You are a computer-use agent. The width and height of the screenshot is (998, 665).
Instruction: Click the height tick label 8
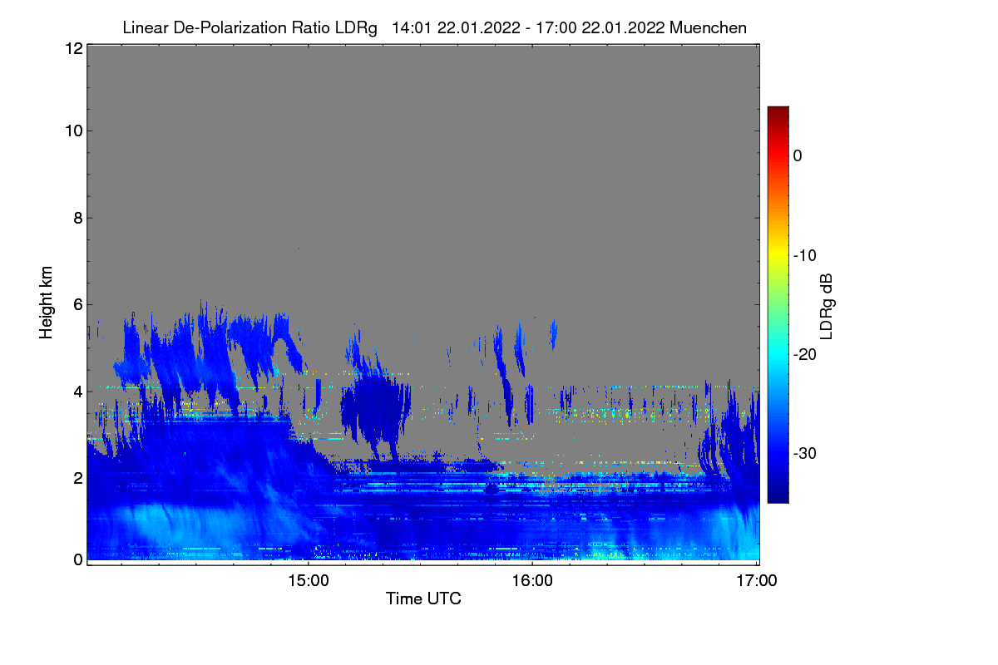[x=77, y=218]
